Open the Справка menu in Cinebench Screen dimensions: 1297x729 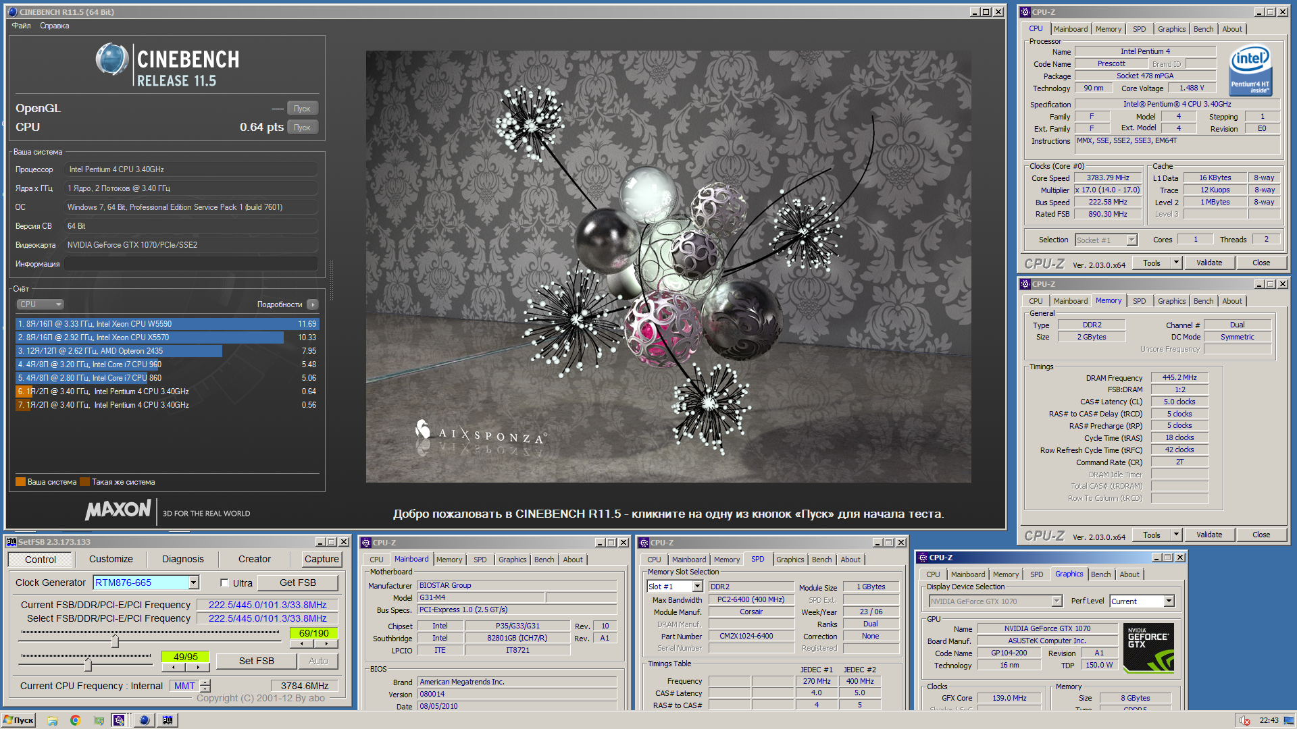[54, 26]
